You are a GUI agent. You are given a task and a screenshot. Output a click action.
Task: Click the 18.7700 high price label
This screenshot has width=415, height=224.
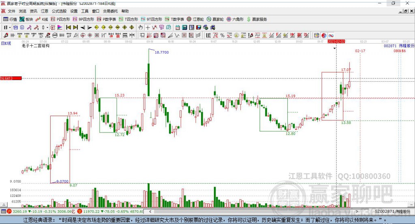[x=162, y=52]
